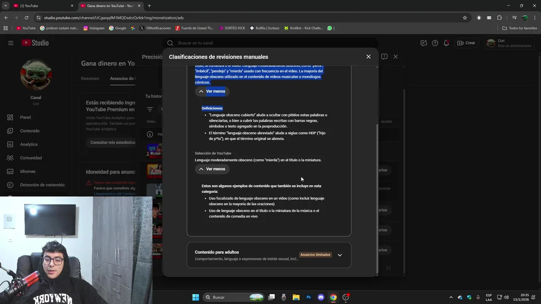Click the 'Definiciones:' heading
The image size is (541, 304).
coord(212,108)
